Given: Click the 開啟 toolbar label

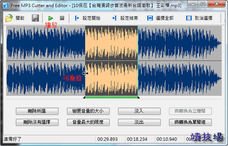Looking at the screenshot, I should (x=20, y=18).
